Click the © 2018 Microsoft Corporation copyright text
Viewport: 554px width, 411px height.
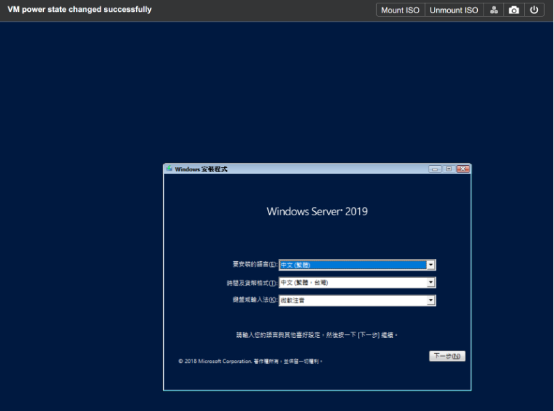coord(250,361)
